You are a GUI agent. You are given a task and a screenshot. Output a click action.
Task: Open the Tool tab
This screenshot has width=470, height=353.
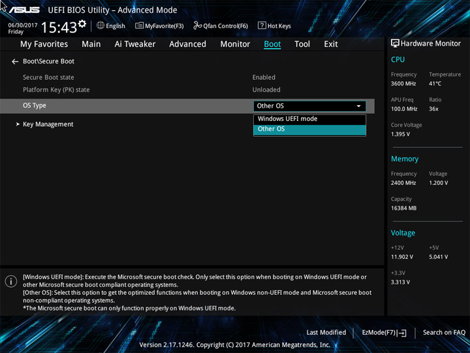tap(302, 44)
